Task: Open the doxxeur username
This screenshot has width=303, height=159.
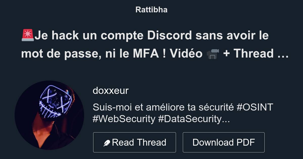Action: pos(111,91)
